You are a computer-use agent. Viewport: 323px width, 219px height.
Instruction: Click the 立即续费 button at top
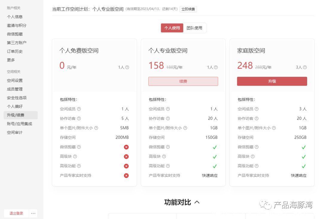[188, 9]
